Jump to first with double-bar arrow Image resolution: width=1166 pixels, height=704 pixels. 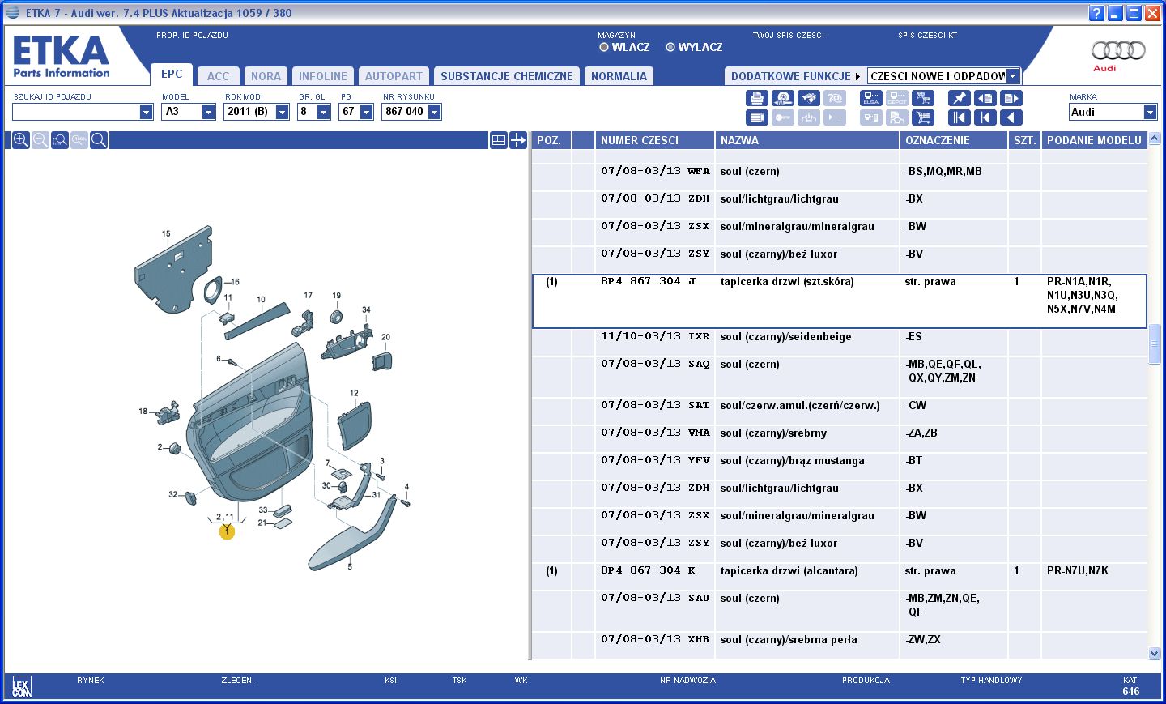click(960, 117)
